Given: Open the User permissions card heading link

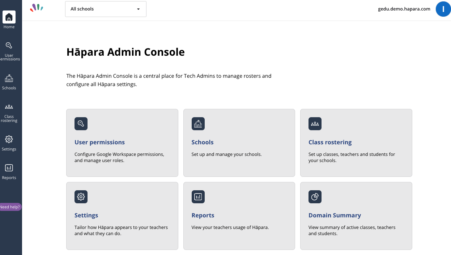Looking at the screenshot, I should point(99,142).
